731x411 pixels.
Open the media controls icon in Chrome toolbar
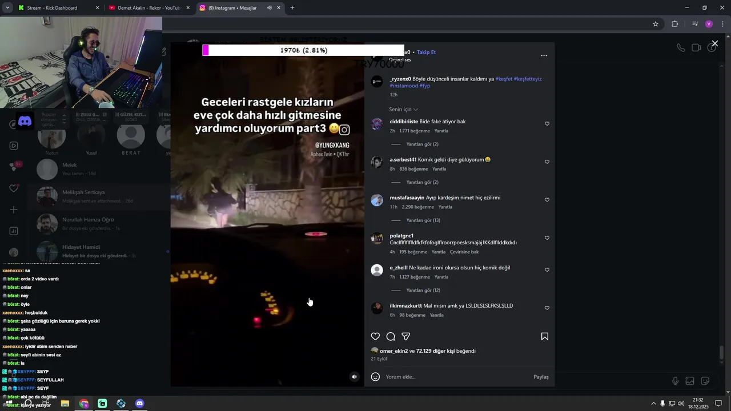[x=695, y=24]
